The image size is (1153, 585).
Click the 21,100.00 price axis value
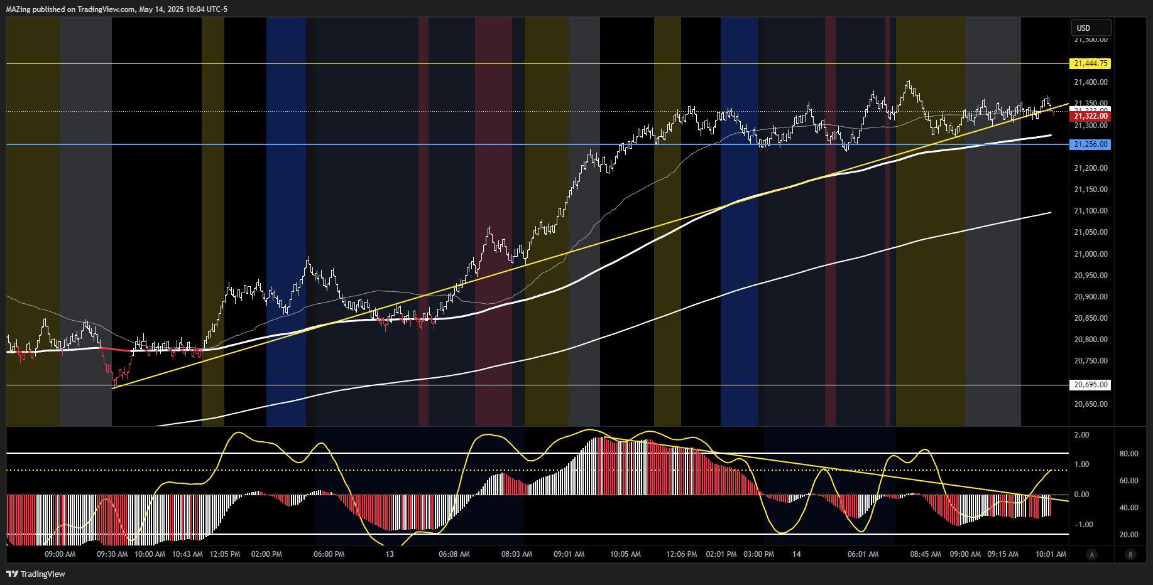[1091, 211]
